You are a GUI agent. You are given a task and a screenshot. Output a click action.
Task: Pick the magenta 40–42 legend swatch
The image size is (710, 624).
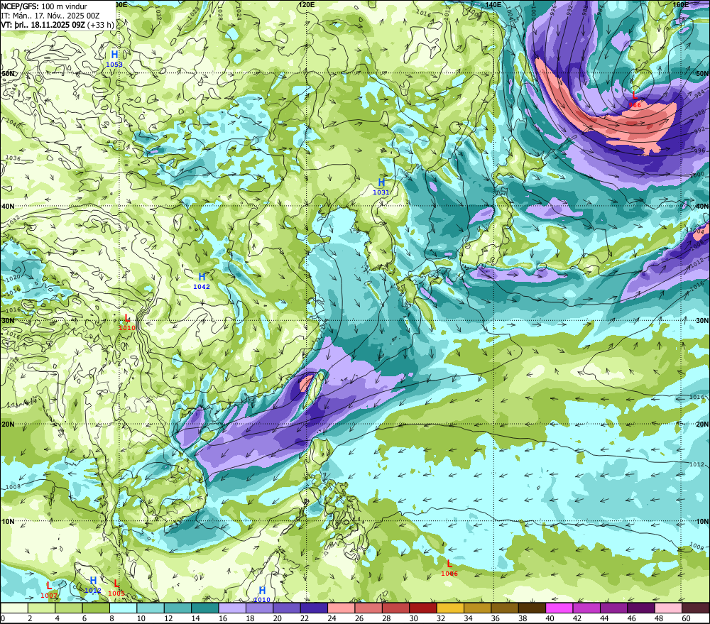559,608
